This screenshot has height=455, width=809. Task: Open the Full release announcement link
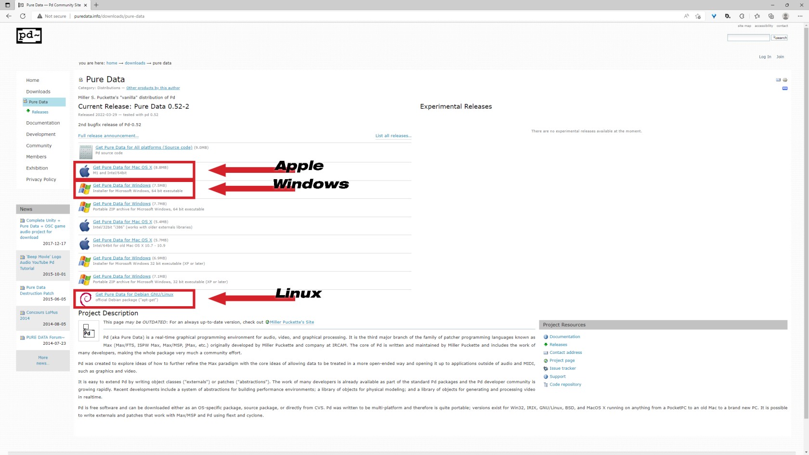click(108, 136)
